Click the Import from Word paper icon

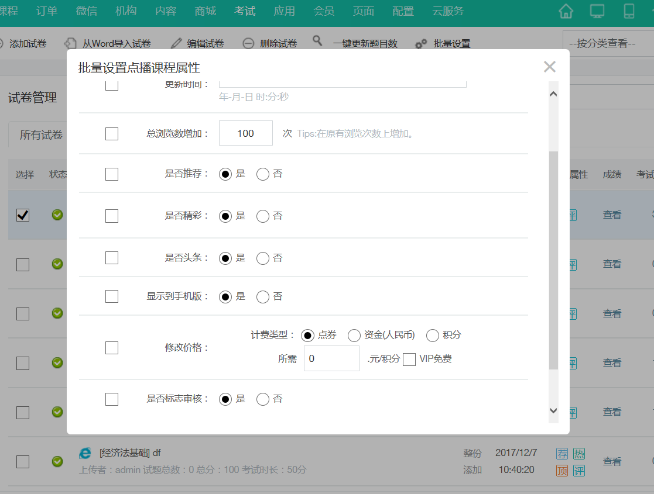[x=70, y=43]
